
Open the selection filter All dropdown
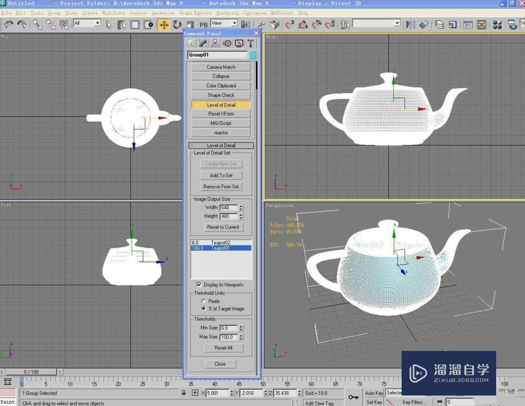tap(97, 24)
